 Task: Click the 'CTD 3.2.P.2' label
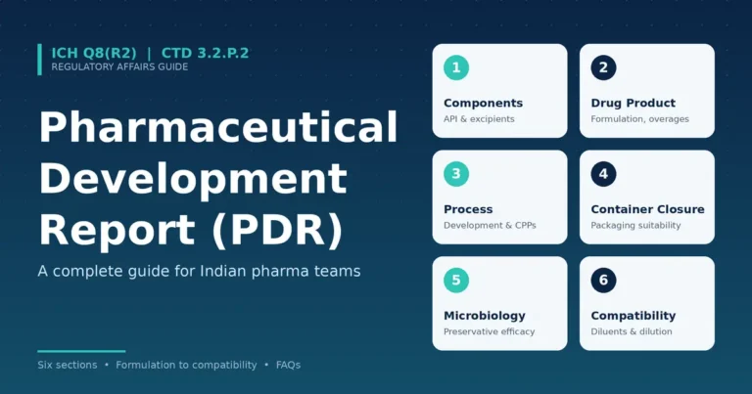pyautogui.click(x=206, y=53)
